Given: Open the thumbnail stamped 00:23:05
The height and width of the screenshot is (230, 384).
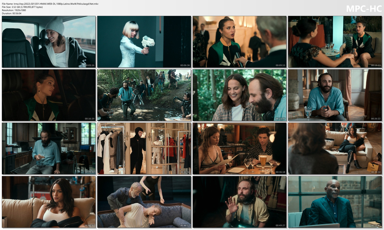Looking at the screenshot, I should point(239,95).
